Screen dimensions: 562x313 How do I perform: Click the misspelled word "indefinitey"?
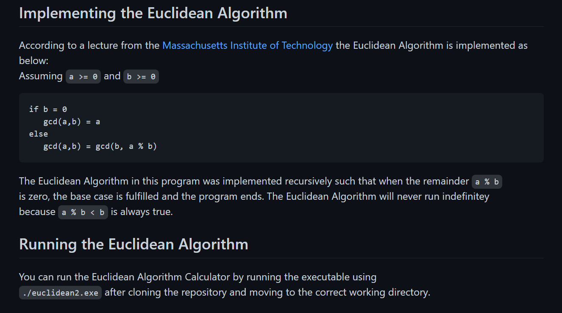pos(465,196)
